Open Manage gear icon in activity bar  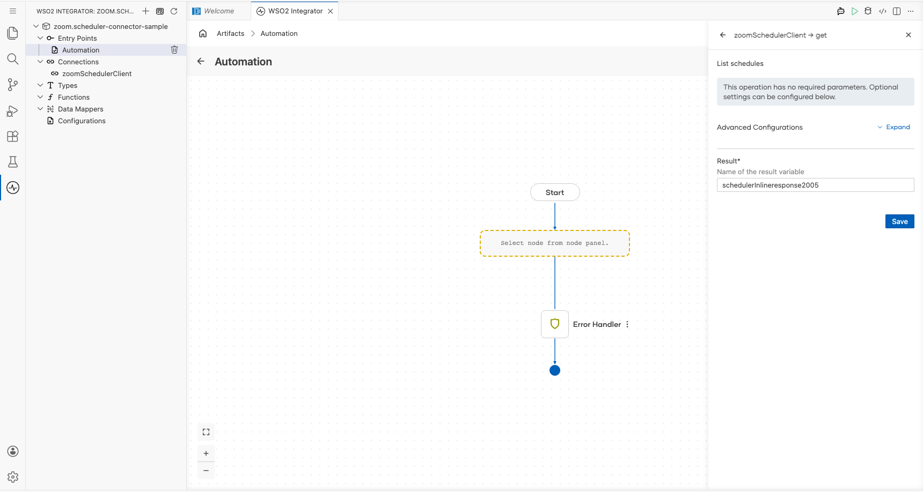13,477
